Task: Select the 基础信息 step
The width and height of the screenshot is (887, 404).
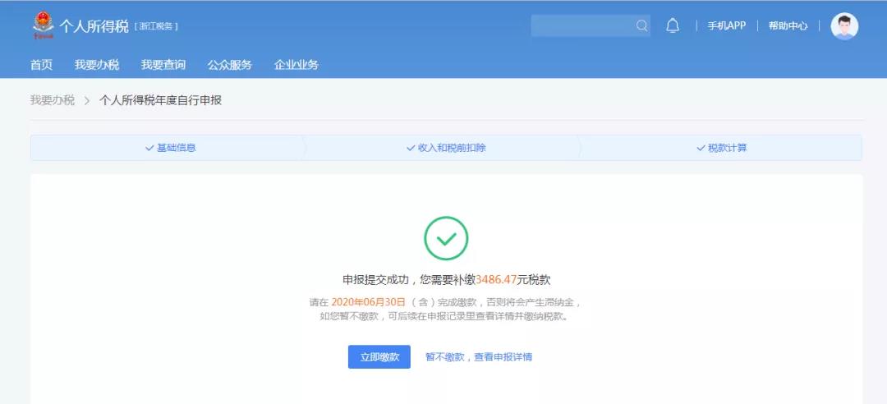Action: [170, 148]
